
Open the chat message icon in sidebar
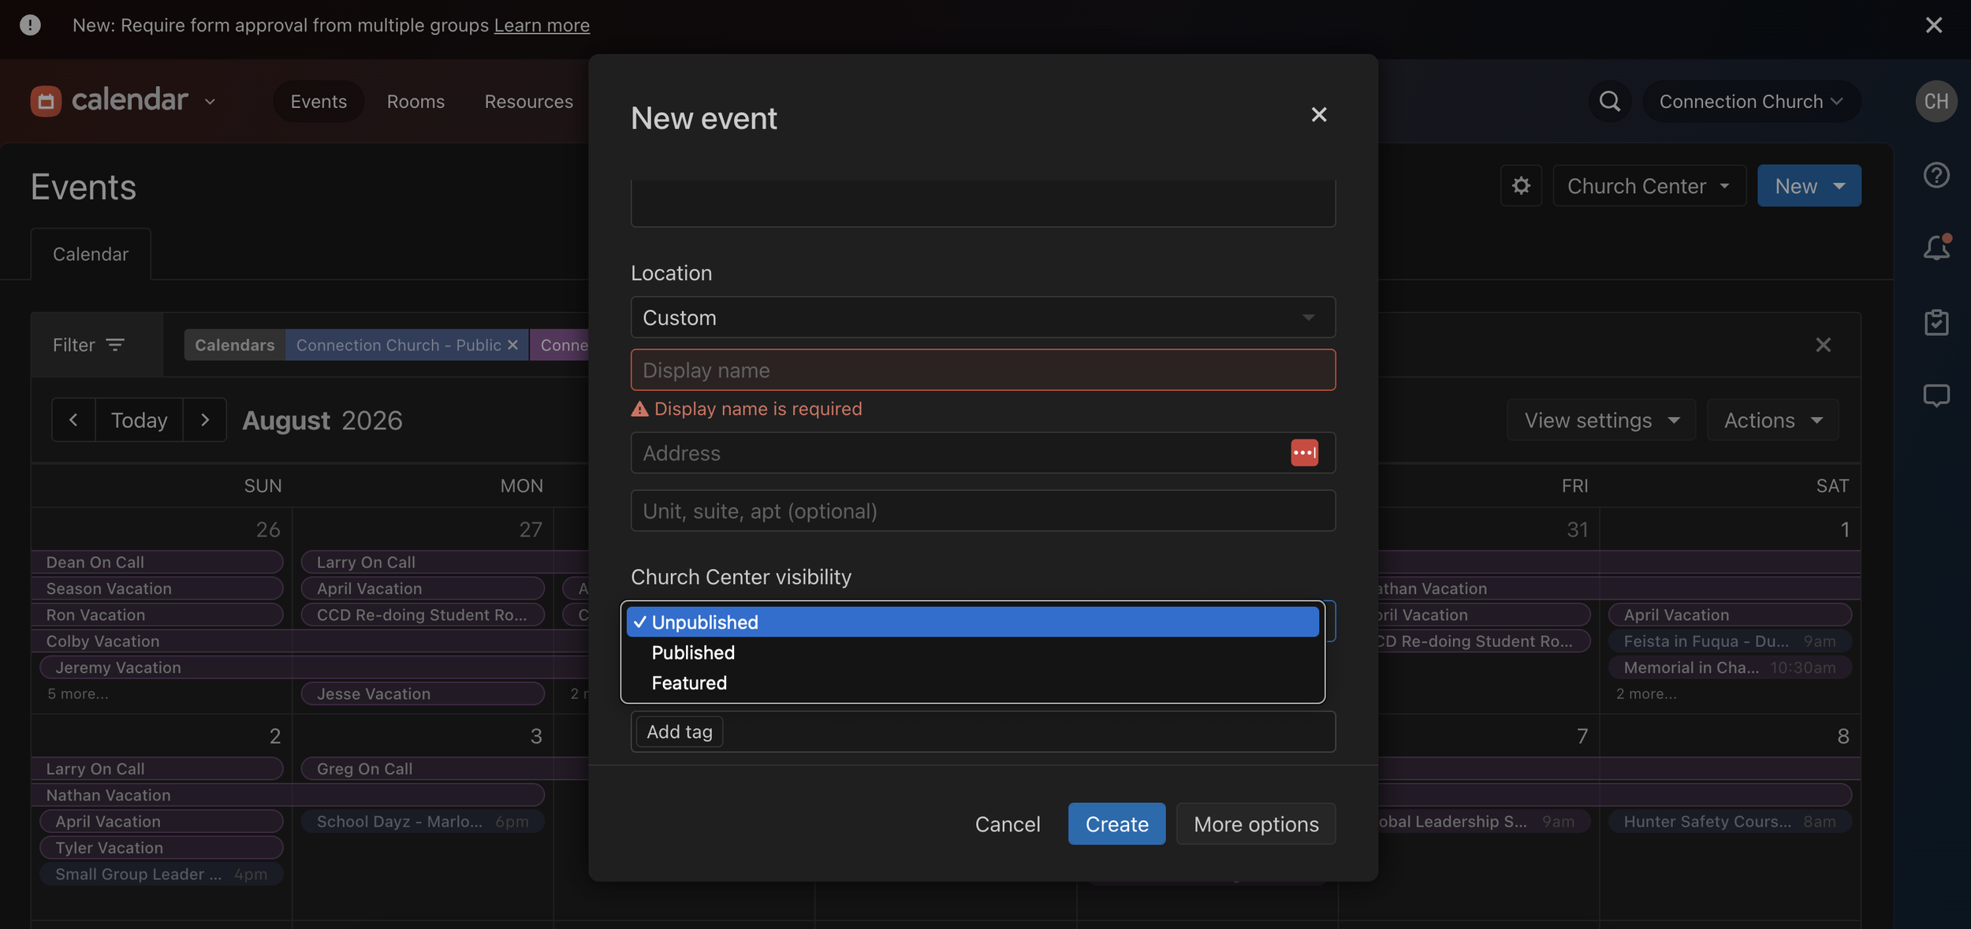[1936, 395]
